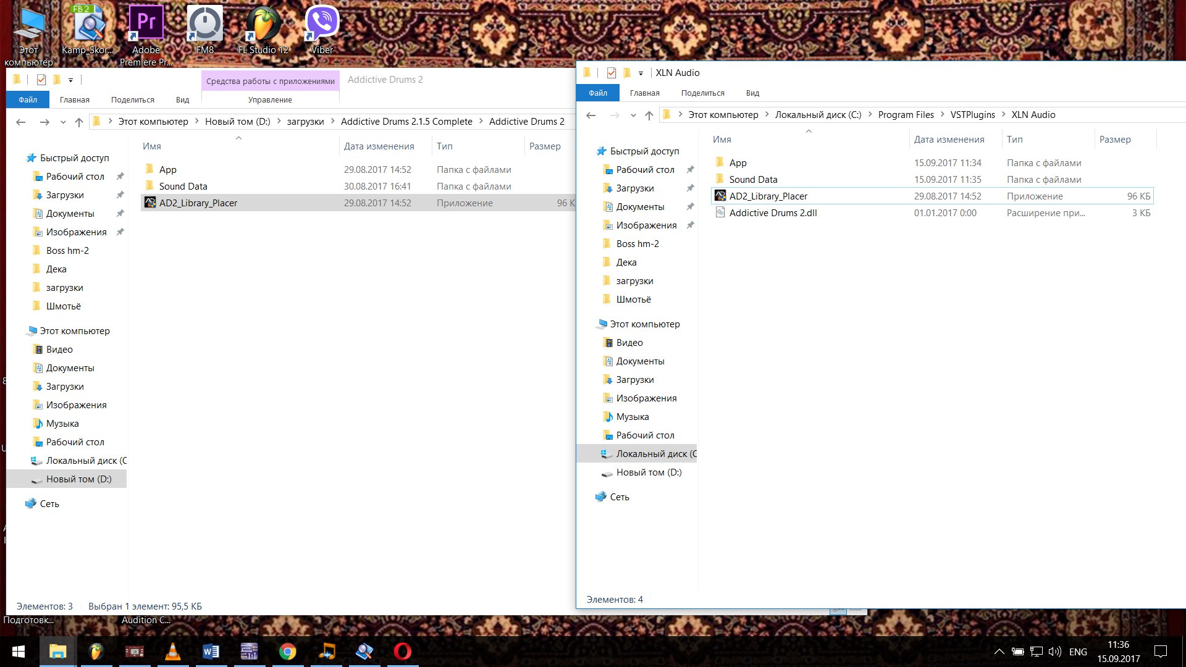Click the Properties quick-access icon in XLN Audio title bar
Image resolution: width=1186 pixels, height=667 pixels.
[612, 73]
